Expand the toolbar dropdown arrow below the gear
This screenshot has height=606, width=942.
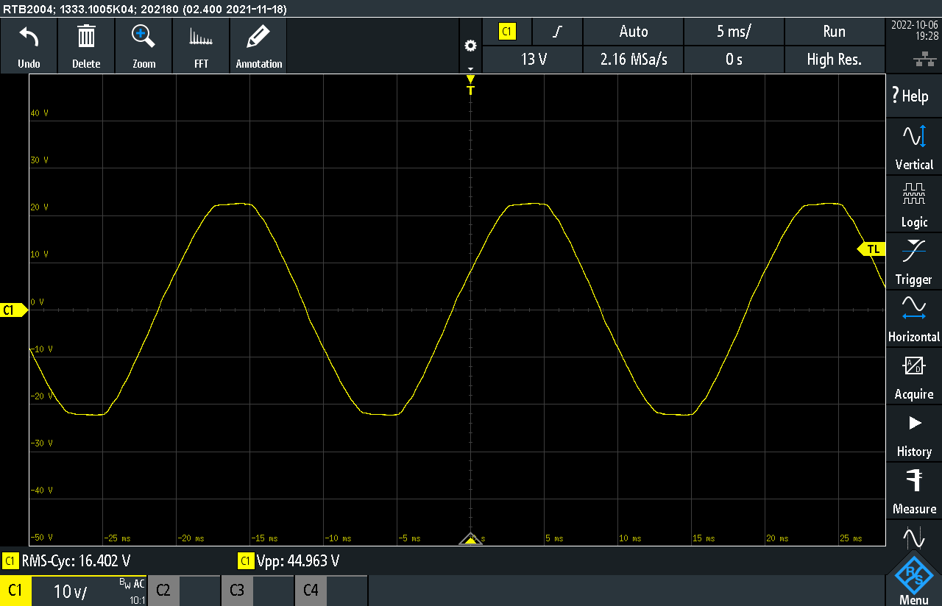click(470, 68)
